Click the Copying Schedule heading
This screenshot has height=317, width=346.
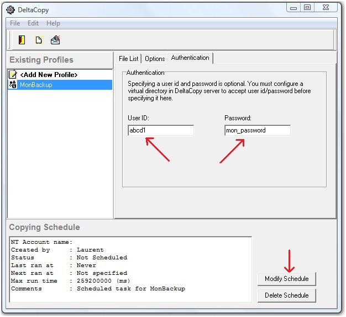pos(44,227)
